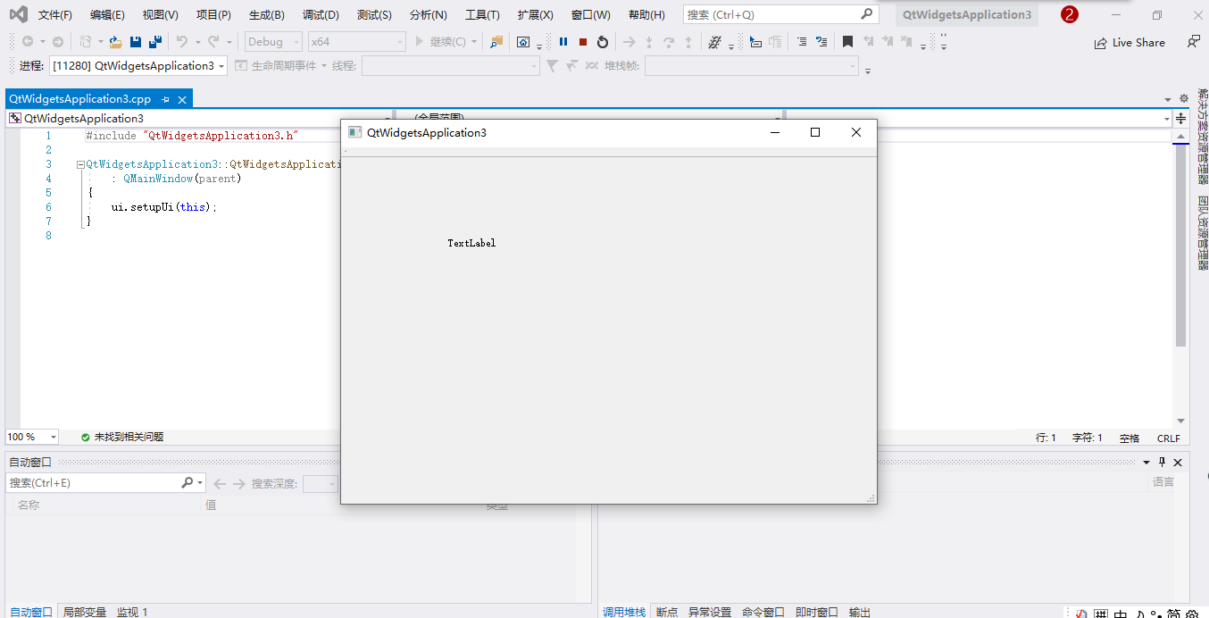Click TextLabel in the QtWidgetsApplication3 window
This screenshot has width=1209, height=618.
coord(471,243)
